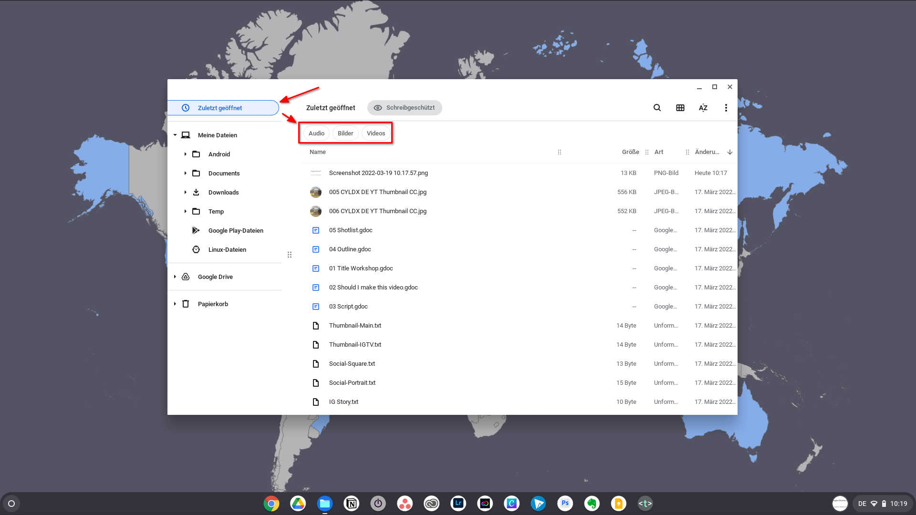Click thumbnail of 006 CYLDX jpg
The width and height of the screenshot is (916, 515).
coord(315,211)
